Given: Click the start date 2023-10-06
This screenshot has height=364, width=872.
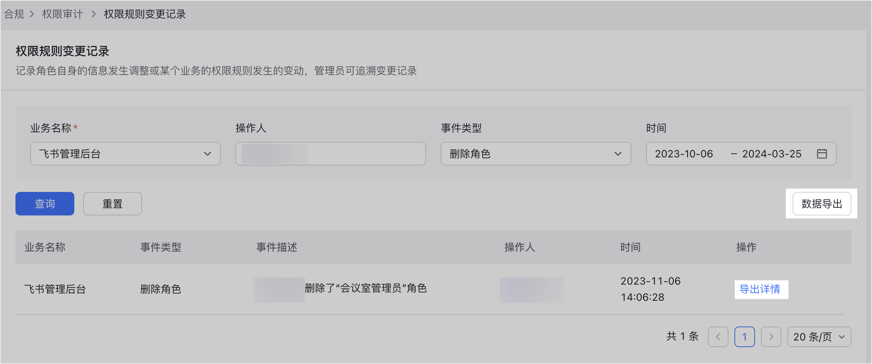Looking at the screenshot, I should (684, 154).
